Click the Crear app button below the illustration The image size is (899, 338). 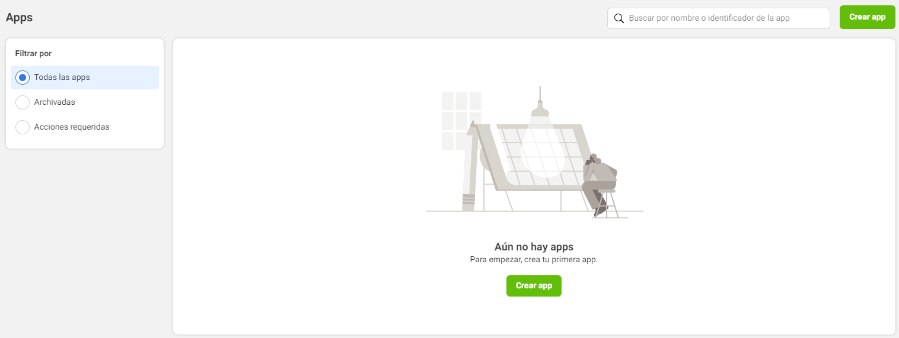click(534, 286)
